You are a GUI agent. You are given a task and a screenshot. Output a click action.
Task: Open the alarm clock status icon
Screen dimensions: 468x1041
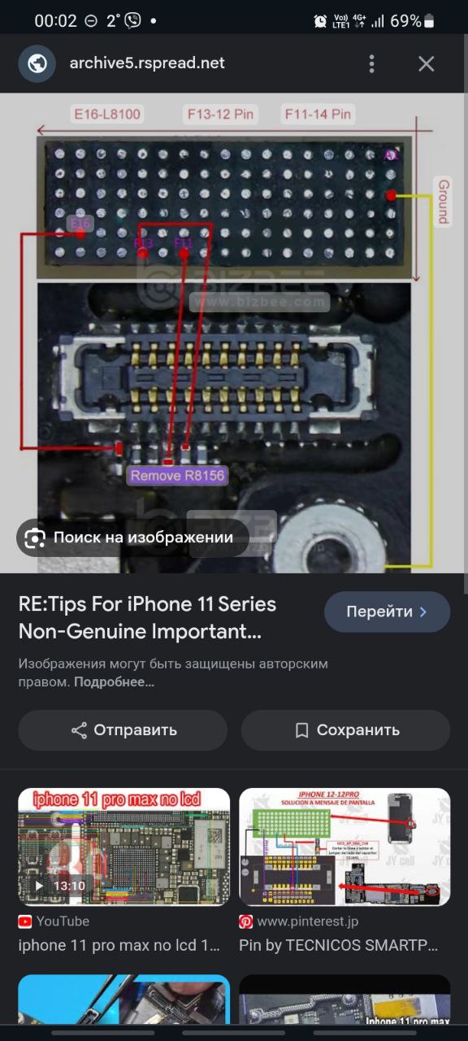(x=321, y=21)
